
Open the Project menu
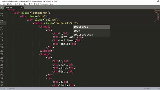click(x=36, y=4)
